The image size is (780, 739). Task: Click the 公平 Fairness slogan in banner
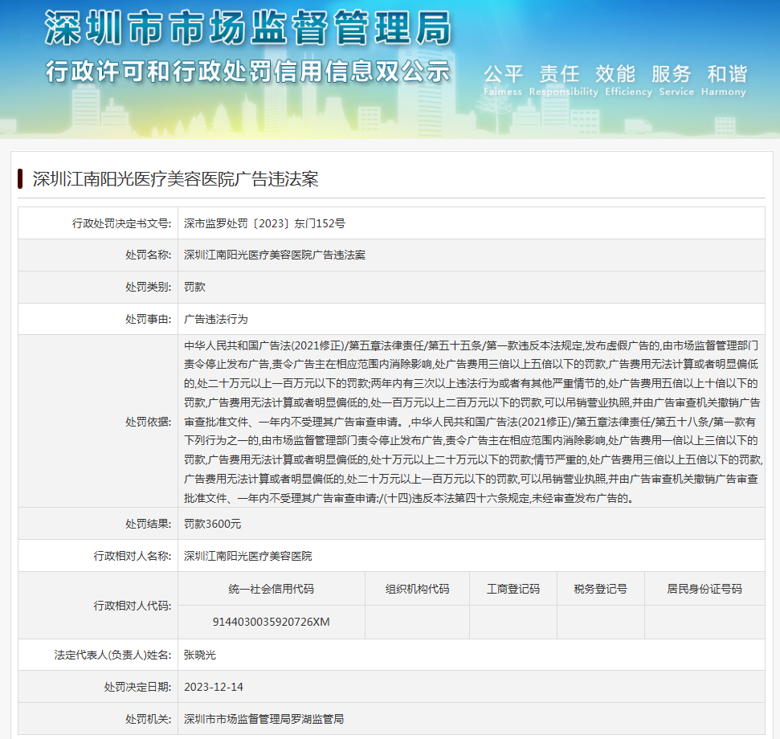click(503, 80)
